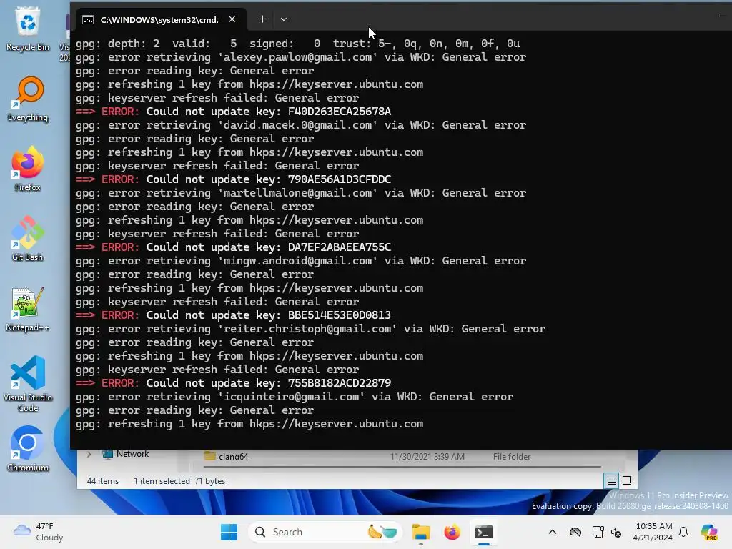Open the Everything search desktop icon
Image resolution: width=732 pixels, height=549 pixels.
28,99
